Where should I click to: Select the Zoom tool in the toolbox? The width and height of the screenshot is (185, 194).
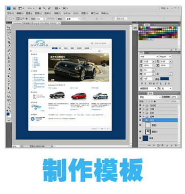9,107
